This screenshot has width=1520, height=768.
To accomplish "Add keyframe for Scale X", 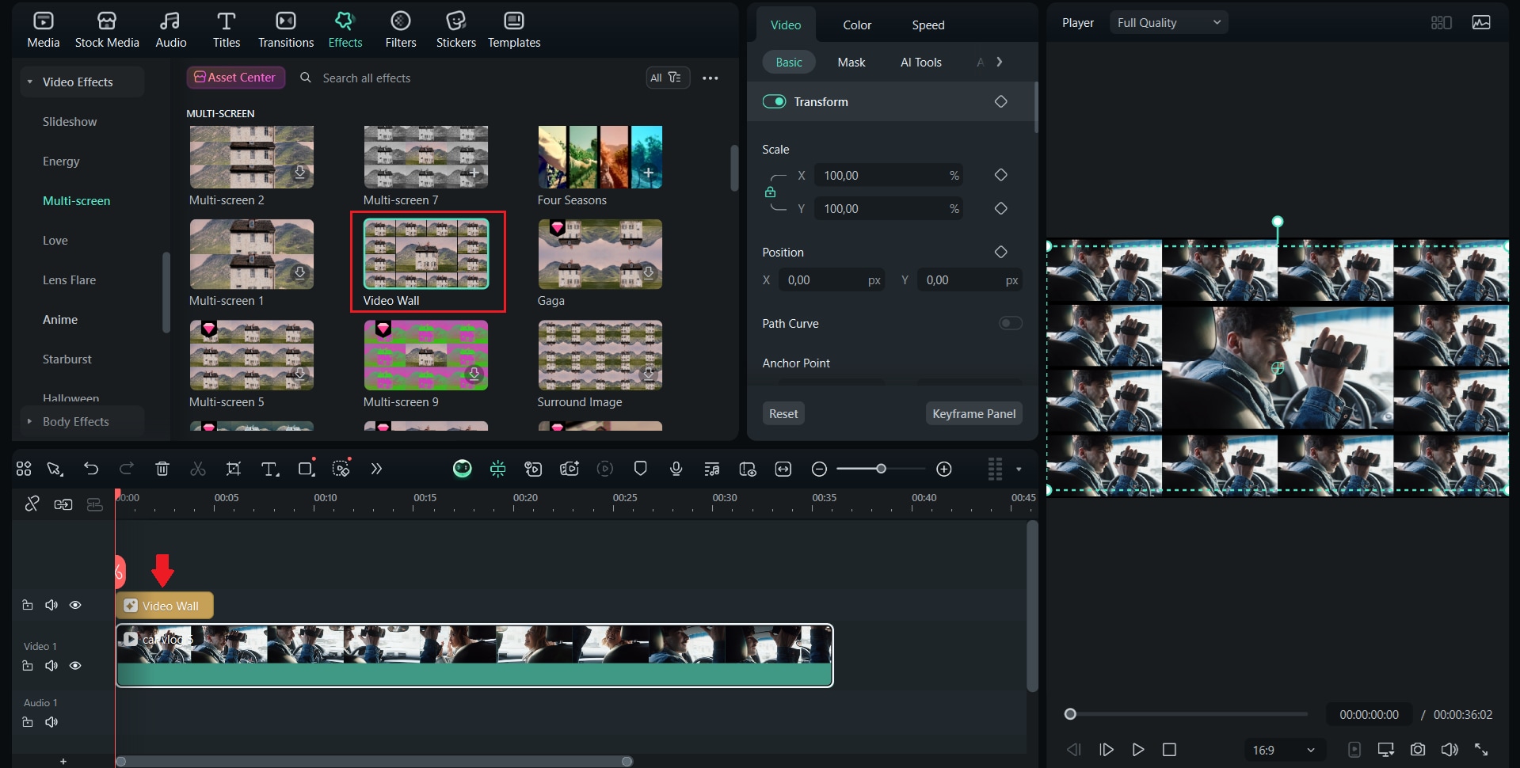I will [1000, 175].
